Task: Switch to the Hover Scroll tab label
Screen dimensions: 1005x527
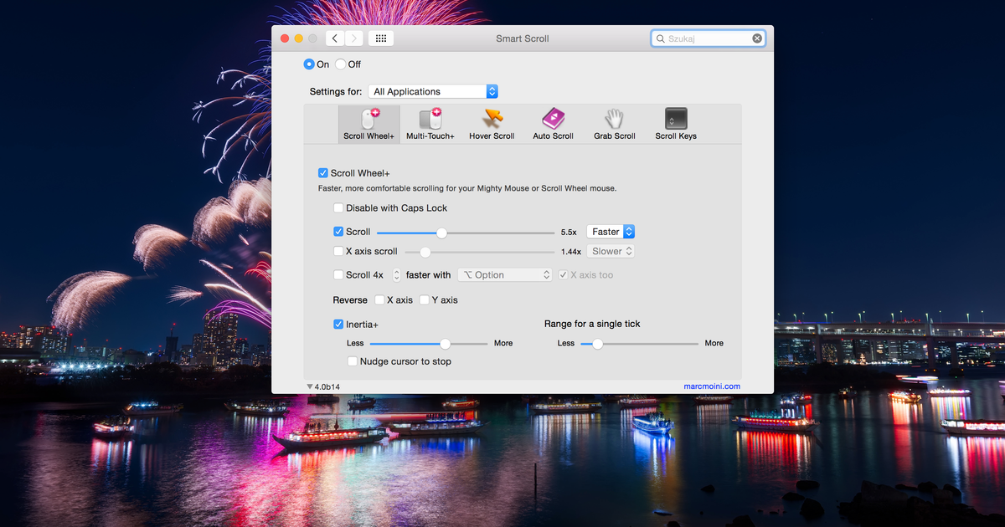Action: click(492, 136)
